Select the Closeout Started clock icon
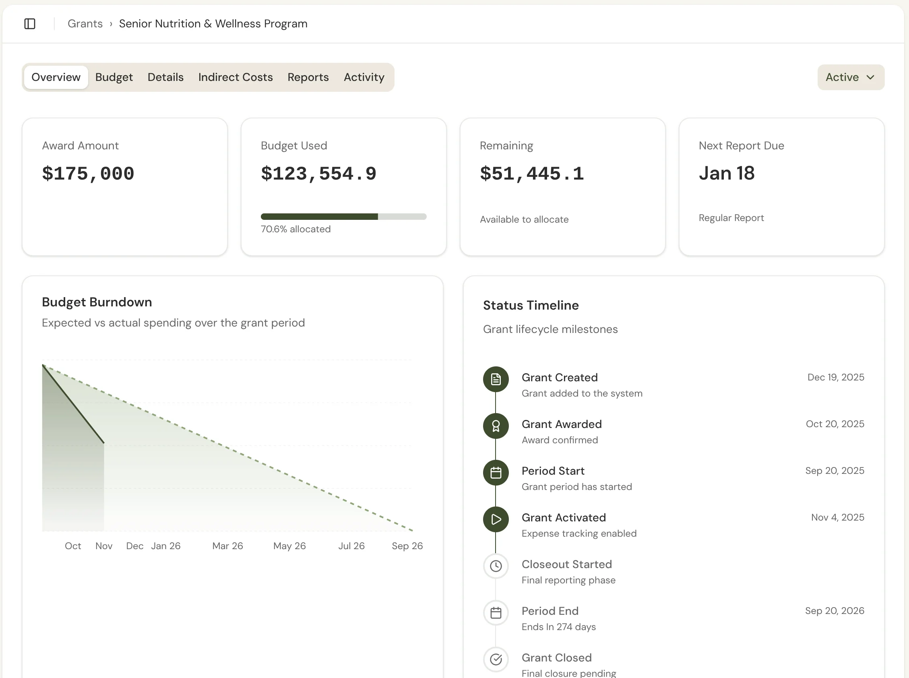This screenshot has height=678, width=909. (x=495, y=566)
